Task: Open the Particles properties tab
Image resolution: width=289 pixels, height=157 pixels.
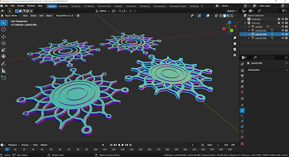Action: [242, 116]
